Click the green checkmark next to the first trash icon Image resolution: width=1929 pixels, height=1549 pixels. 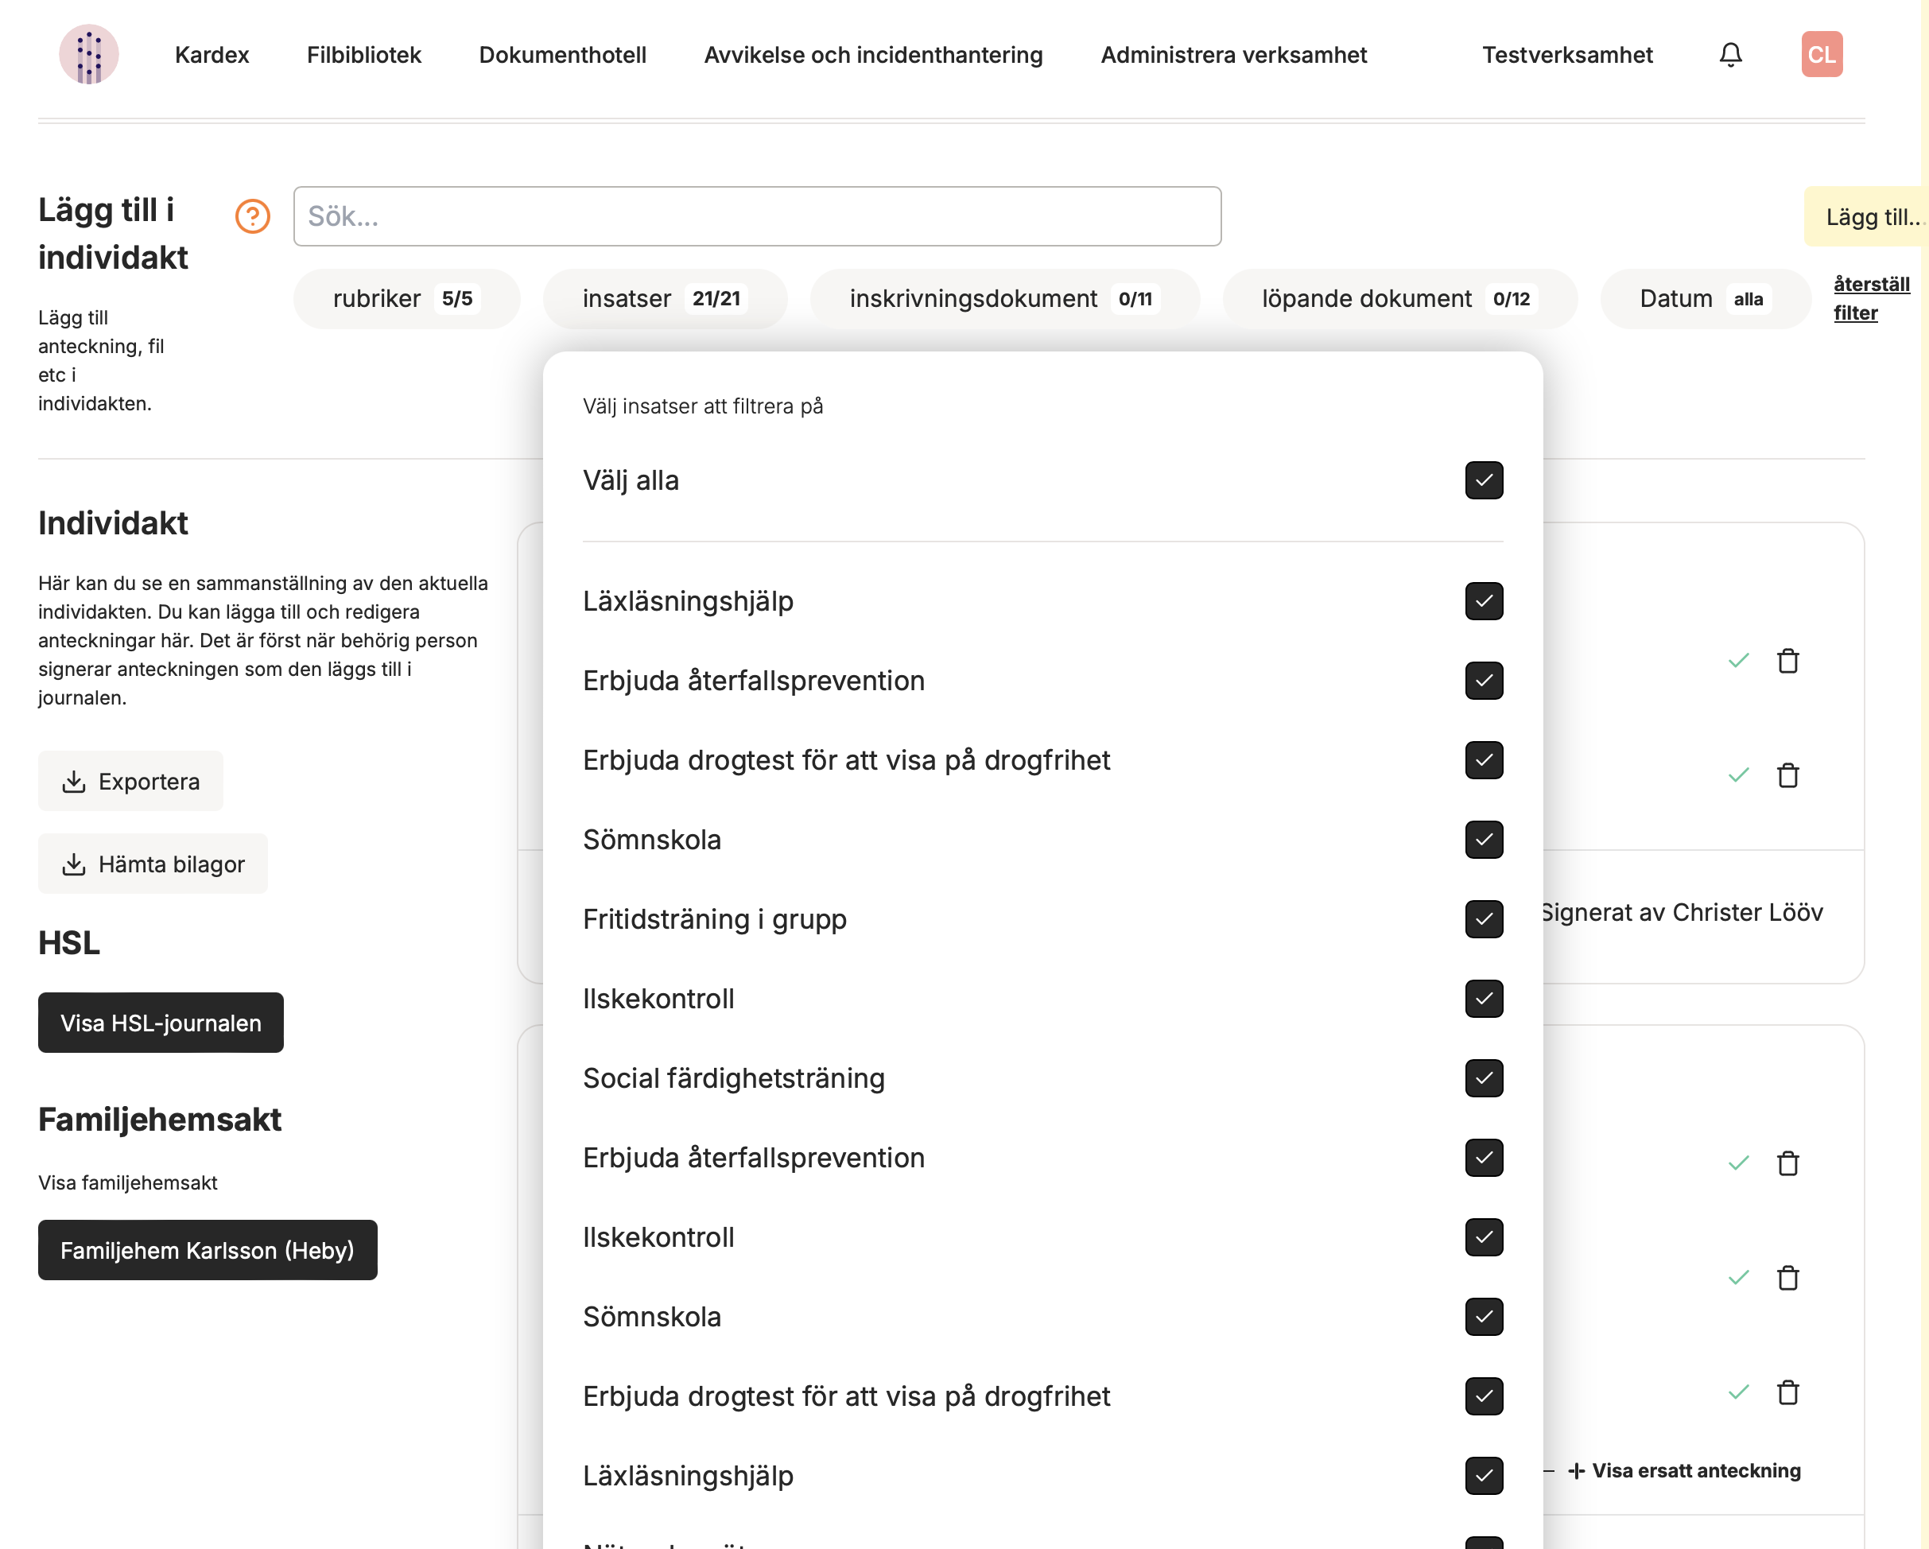[x=1737, y=662]
